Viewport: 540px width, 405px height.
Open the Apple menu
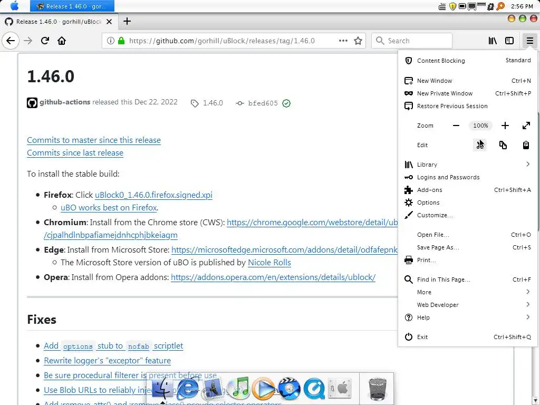point(15,6)
